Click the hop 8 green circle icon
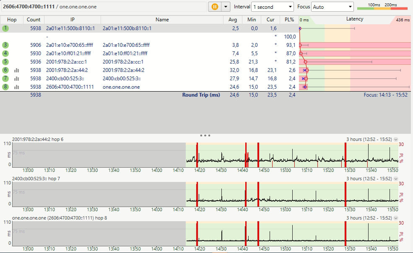 coord(5,87)
